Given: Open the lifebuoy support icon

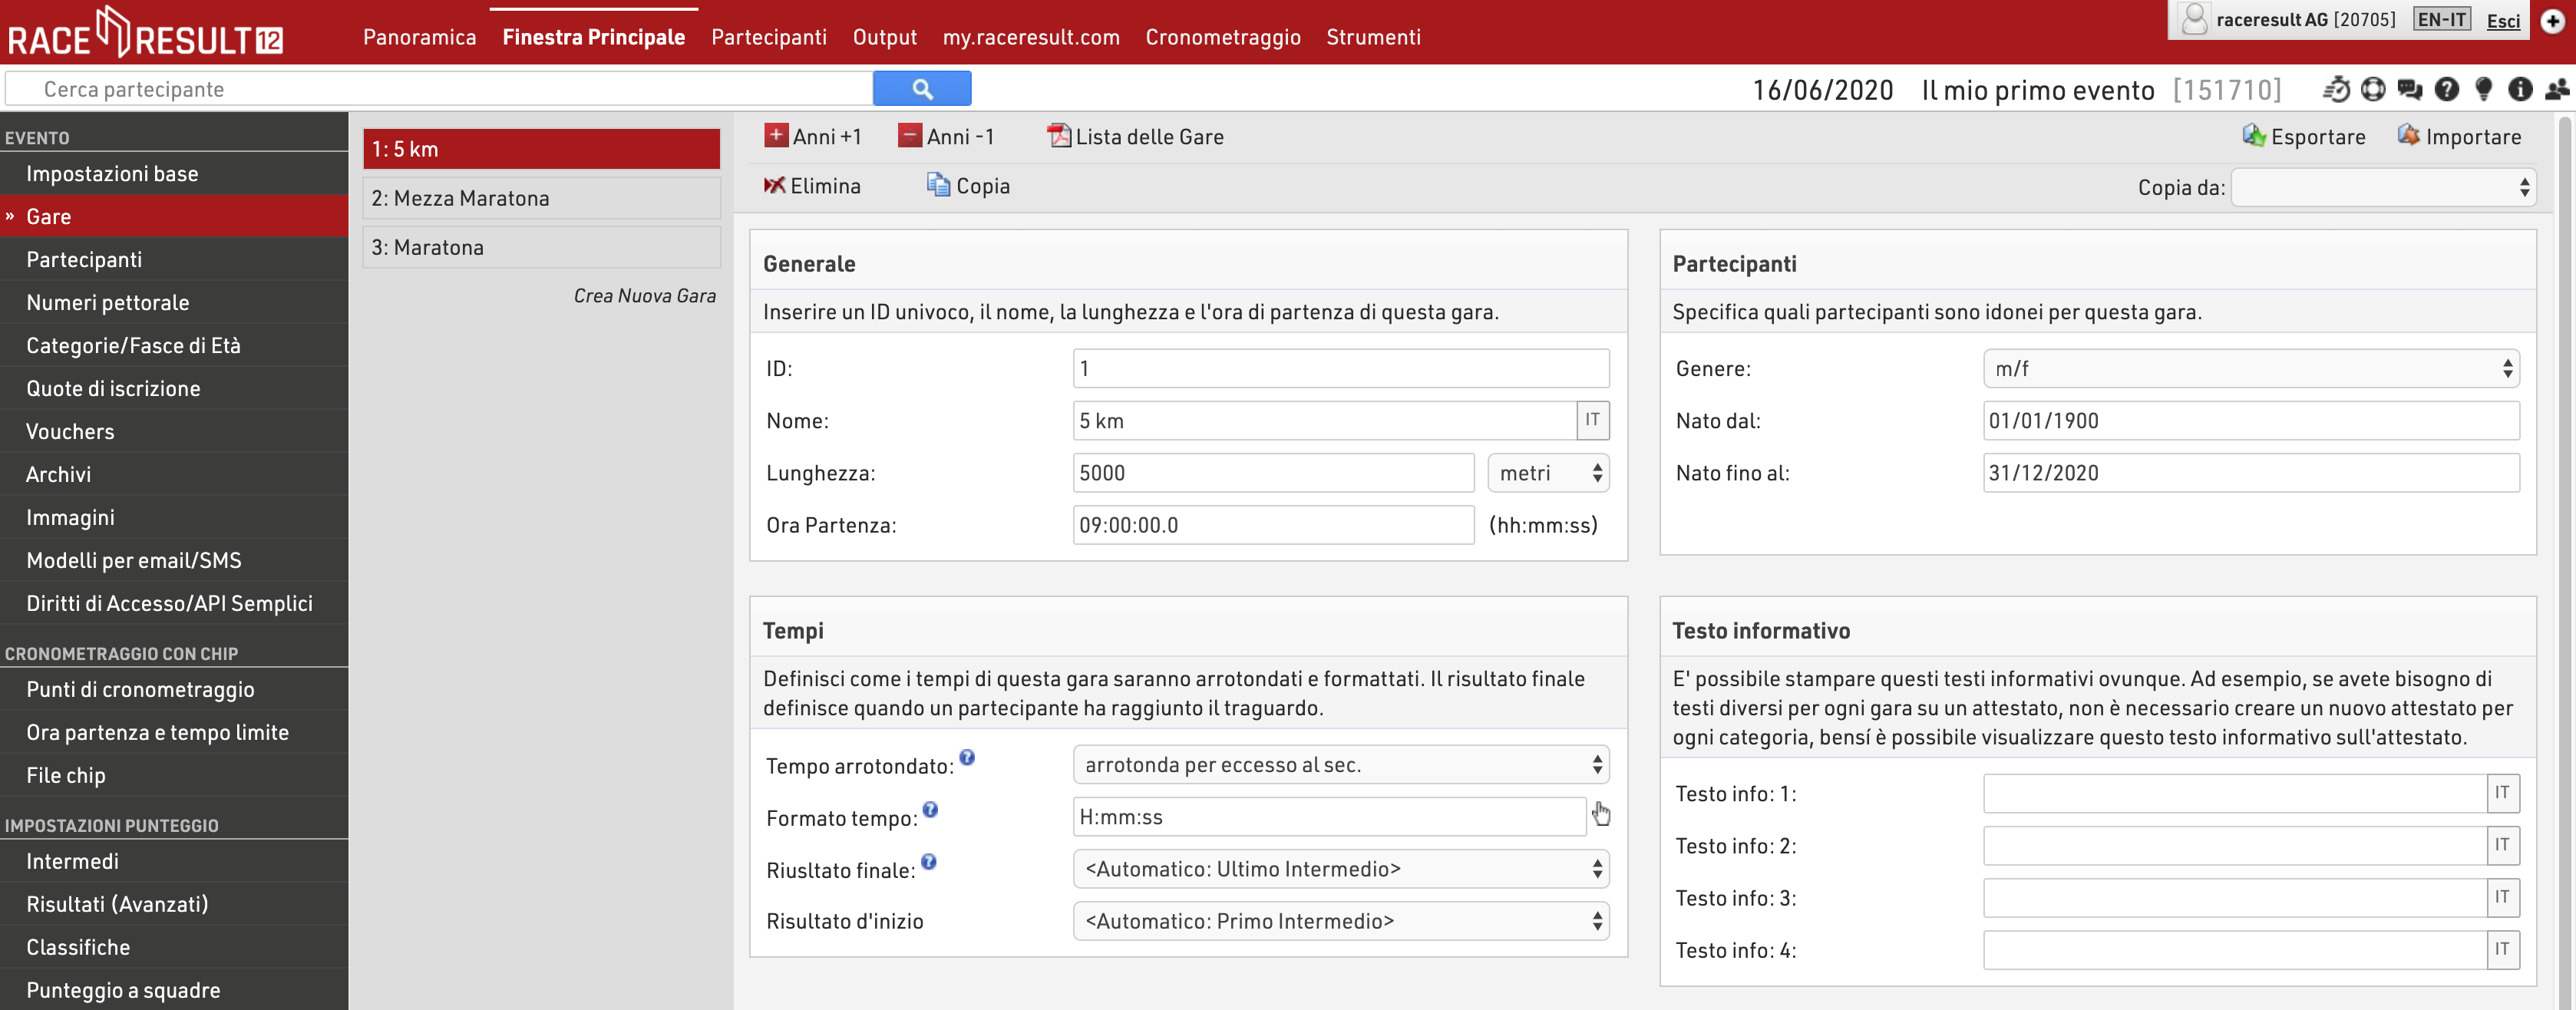Looking at the screenshot, I should pos(2373,89).
